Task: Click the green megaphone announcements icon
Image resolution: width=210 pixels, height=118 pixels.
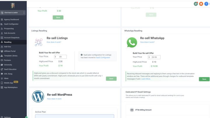Action: click(196, 4)
